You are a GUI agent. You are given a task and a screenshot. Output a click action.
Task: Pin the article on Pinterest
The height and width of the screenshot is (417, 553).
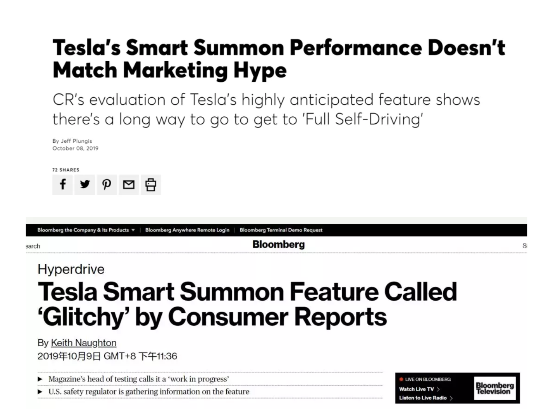point(107,184)
